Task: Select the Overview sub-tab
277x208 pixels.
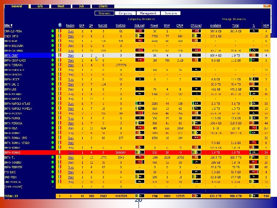Action: tap(104, 13)
